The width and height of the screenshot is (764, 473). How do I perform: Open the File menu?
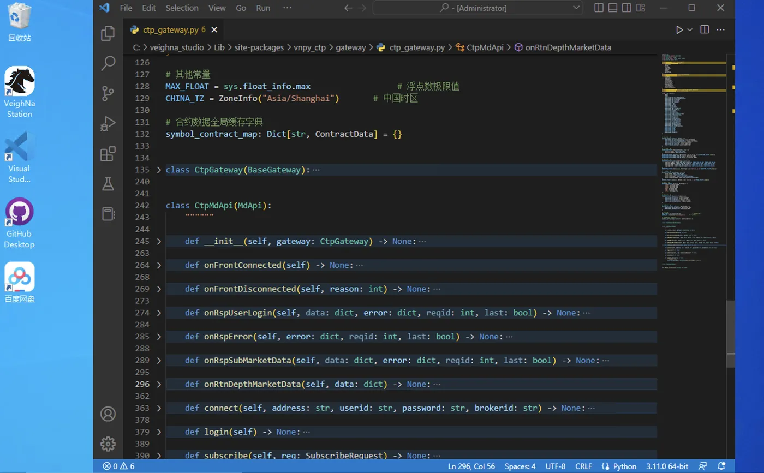coord(126,8)
